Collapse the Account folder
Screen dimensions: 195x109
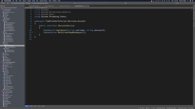pyautogui.click(x=3, y=44)
